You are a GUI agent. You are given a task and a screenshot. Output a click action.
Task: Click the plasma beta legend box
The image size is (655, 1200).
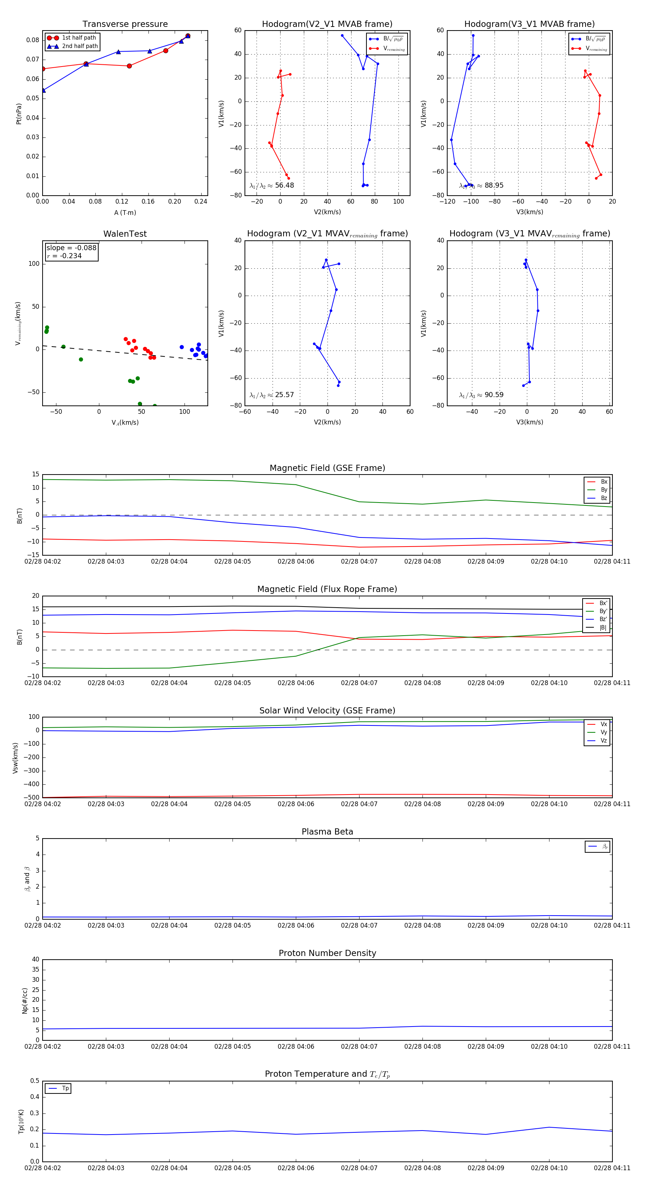[598, 847]
